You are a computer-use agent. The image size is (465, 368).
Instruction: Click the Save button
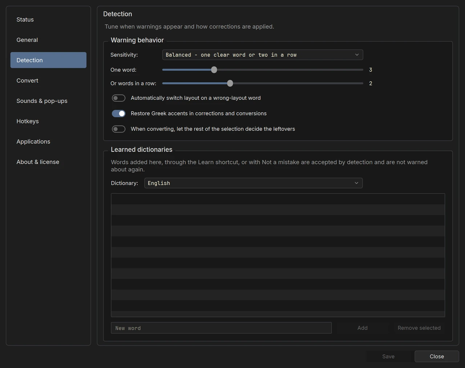pos(388,357)
